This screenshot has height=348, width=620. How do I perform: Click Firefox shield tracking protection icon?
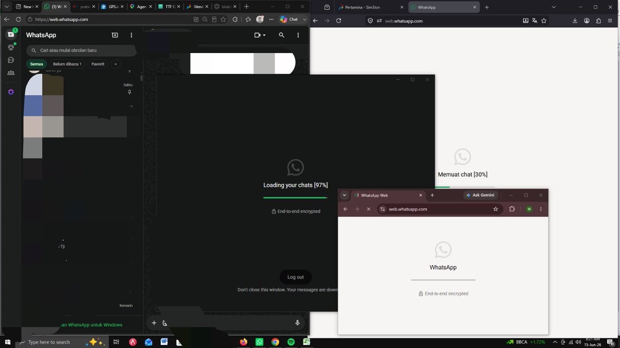[x=370, y=21]
